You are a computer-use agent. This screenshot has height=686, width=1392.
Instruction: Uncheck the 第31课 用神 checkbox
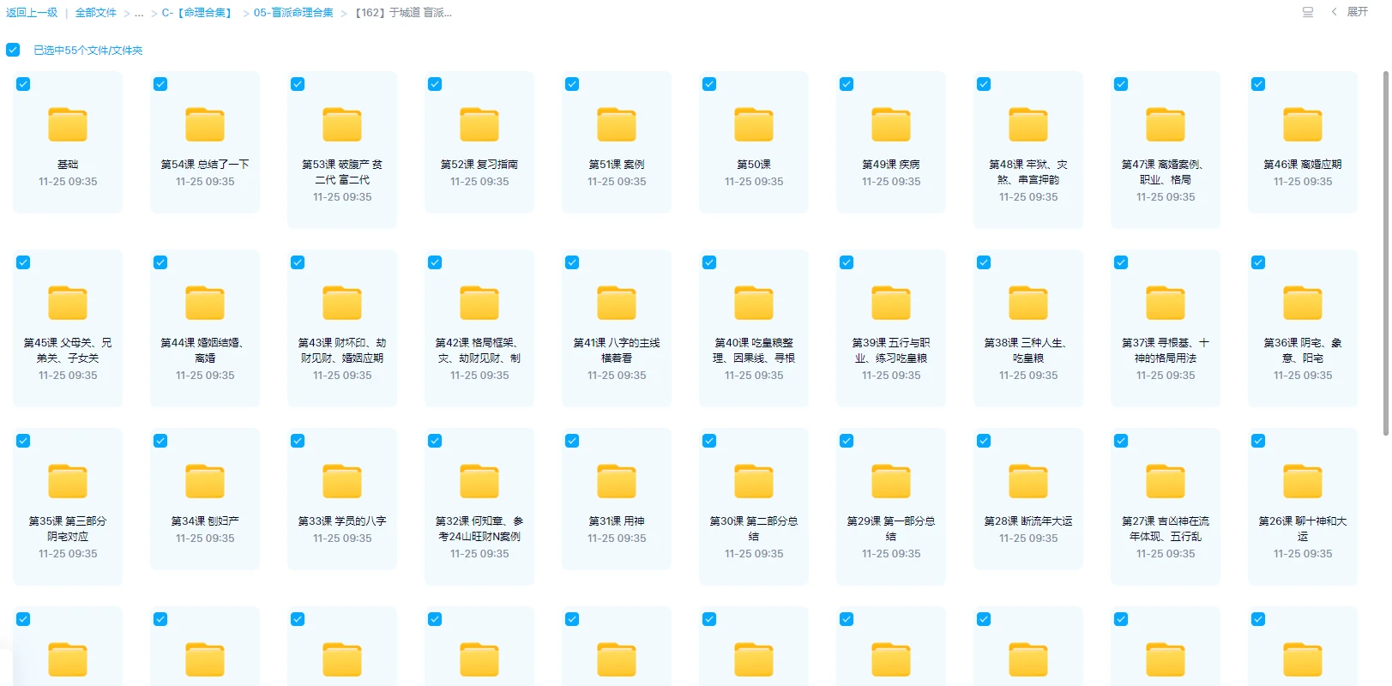tap(572, 441)
